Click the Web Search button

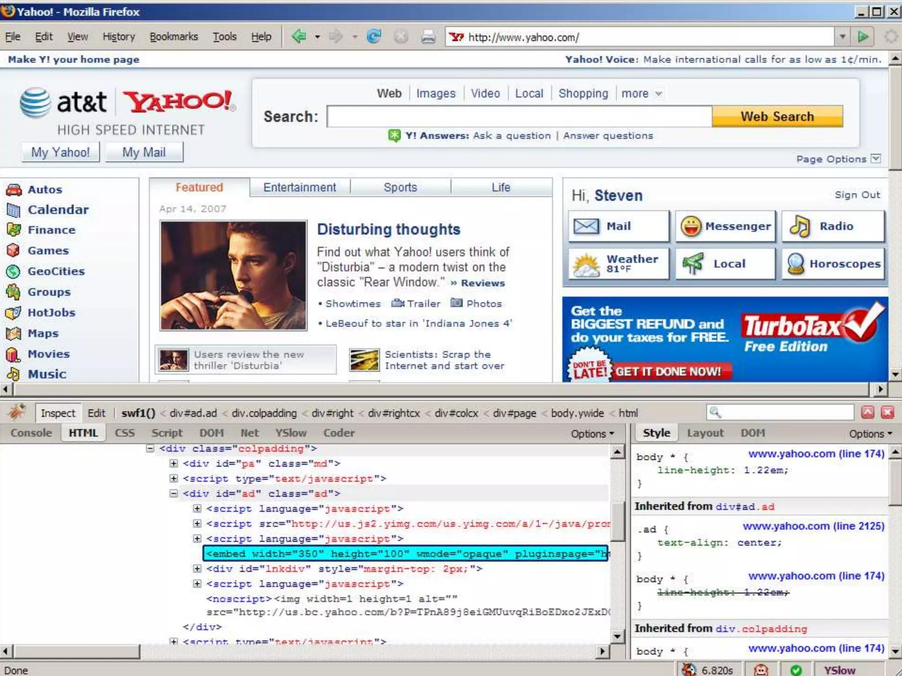(x=777, y=117)
